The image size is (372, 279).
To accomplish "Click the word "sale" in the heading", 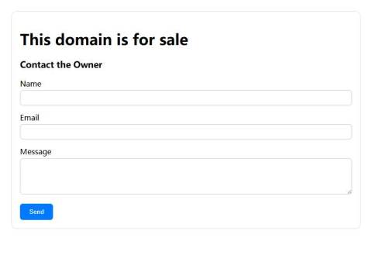I will pyautogui.click(x=174, y=40).
